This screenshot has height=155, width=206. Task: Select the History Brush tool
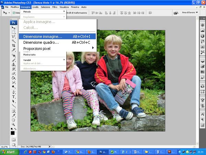[13, 69]
